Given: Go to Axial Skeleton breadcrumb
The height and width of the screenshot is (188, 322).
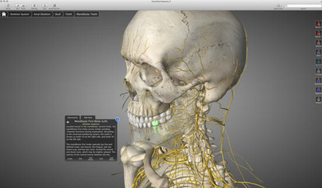Looking at the screenshot, I should pyautogui.click(x=42, y=14).
